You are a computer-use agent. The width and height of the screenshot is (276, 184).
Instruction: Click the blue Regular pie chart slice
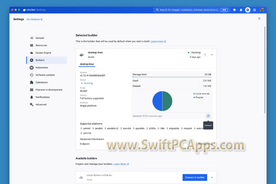pos(158,101)
